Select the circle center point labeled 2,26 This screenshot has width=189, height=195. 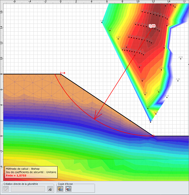point(178,81)
